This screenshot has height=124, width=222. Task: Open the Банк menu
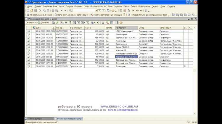(x=55, y=6)
